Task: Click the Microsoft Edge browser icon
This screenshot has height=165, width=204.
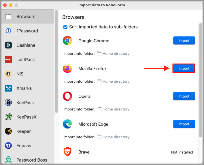Action: tap(67, 124)
